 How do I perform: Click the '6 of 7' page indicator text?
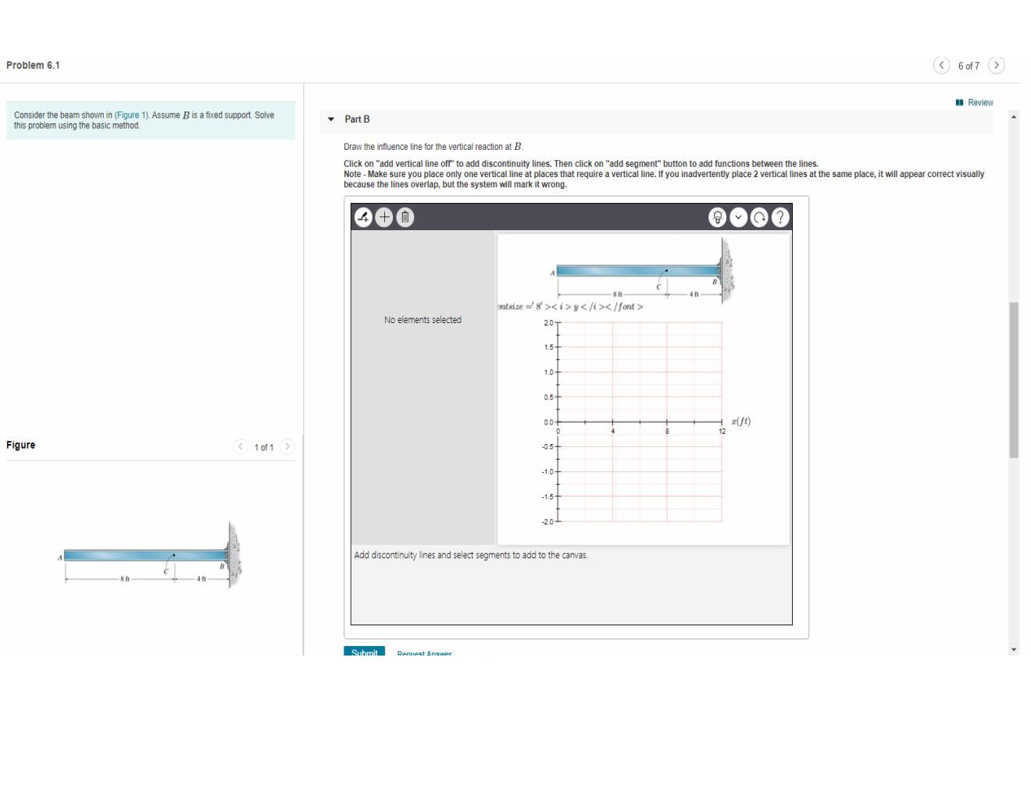pos(969,66)
